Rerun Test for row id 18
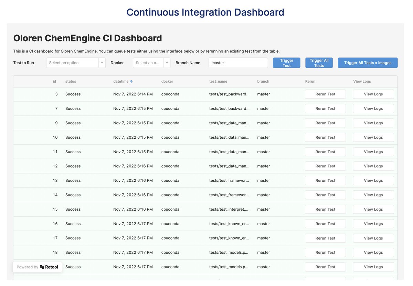Screen dimensions: 413x286 pos(325,253)
